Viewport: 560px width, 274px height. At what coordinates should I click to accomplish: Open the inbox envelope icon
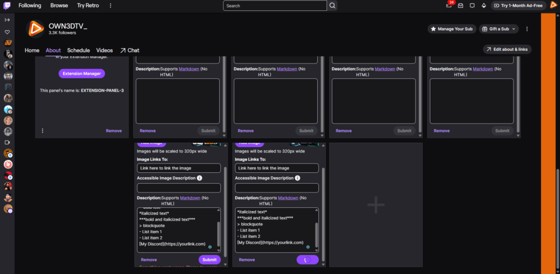(x=460, y=5)
